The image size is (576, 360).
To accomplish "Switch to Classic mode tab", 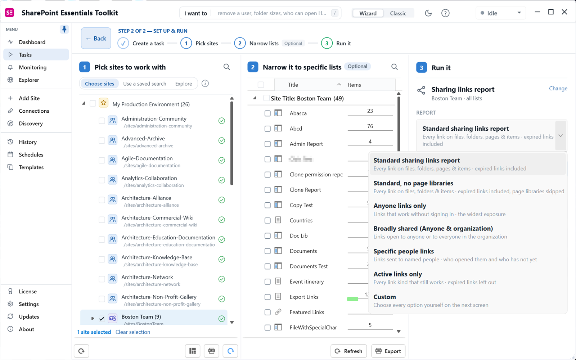I will [398, 13].
